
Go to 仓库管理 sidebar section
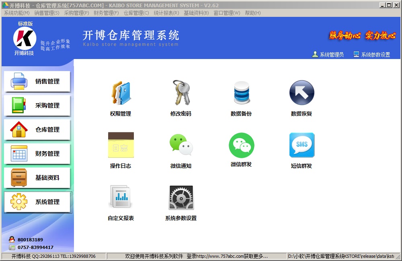pos(37,130)
